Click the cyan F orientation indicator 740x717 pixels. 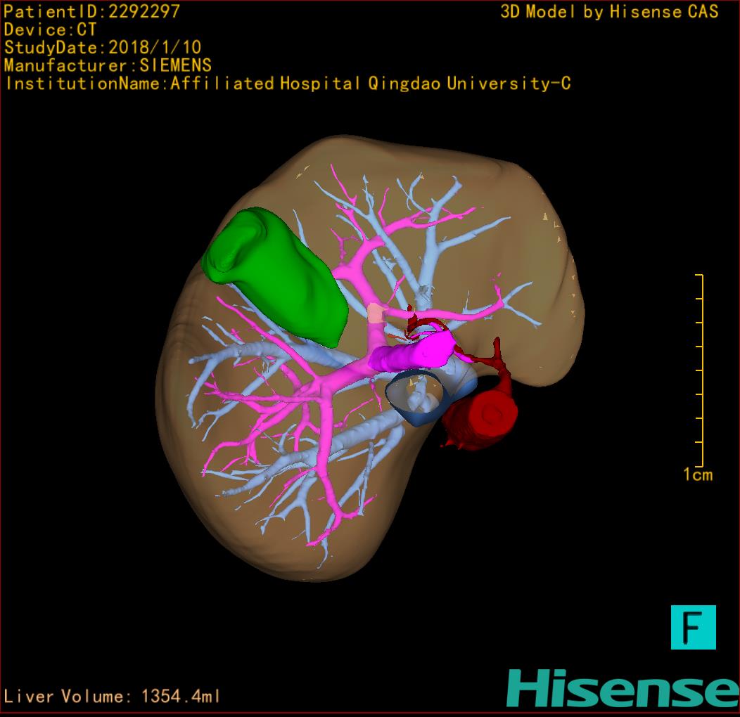tap(693, 627)
